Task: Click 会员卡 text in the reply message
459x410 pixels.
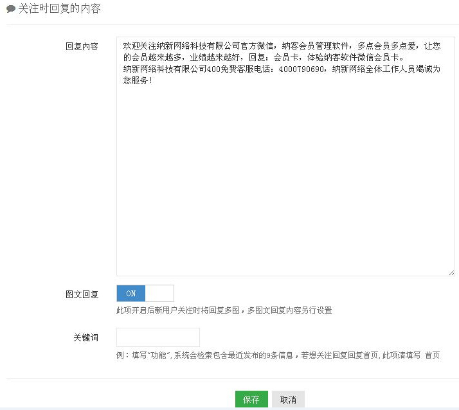Action: coord(285,58)
